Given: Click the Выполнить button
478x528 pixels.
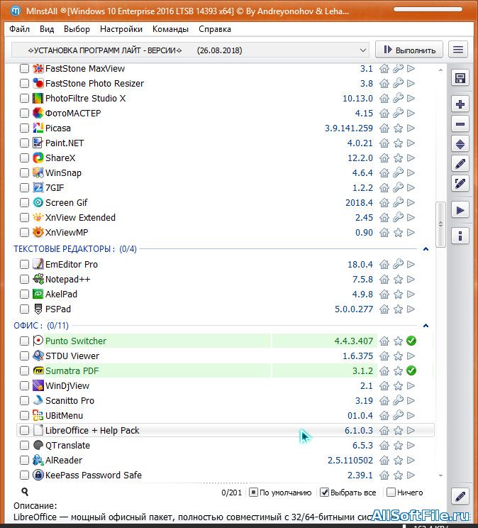Looking at the screenshot, I should point(409,50).
